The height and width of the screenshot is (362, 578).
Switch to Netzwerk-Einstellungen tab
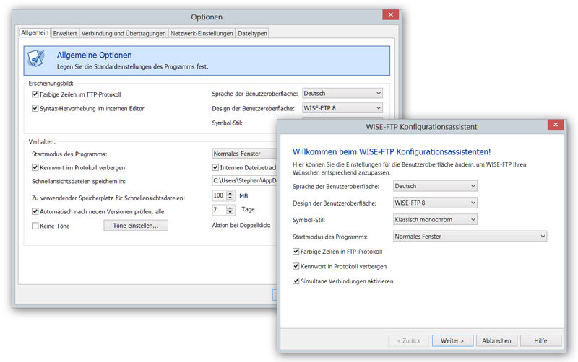[x=202, y=33]
